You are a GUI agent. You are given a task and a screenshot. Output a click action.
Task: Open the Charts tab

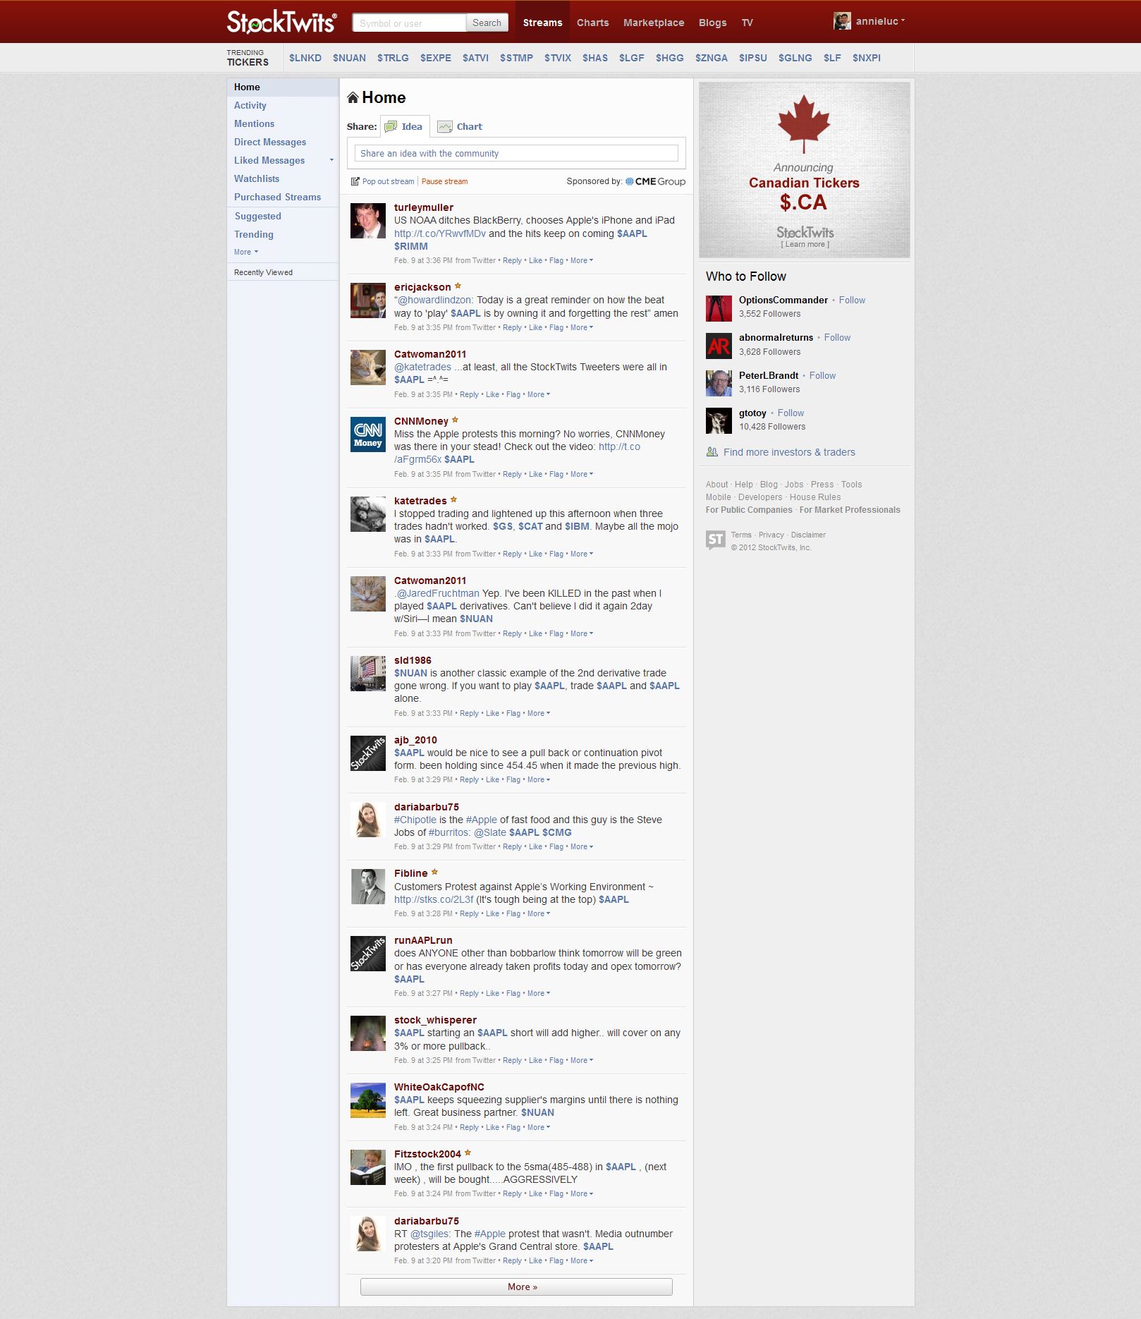(x=592, y=23)
